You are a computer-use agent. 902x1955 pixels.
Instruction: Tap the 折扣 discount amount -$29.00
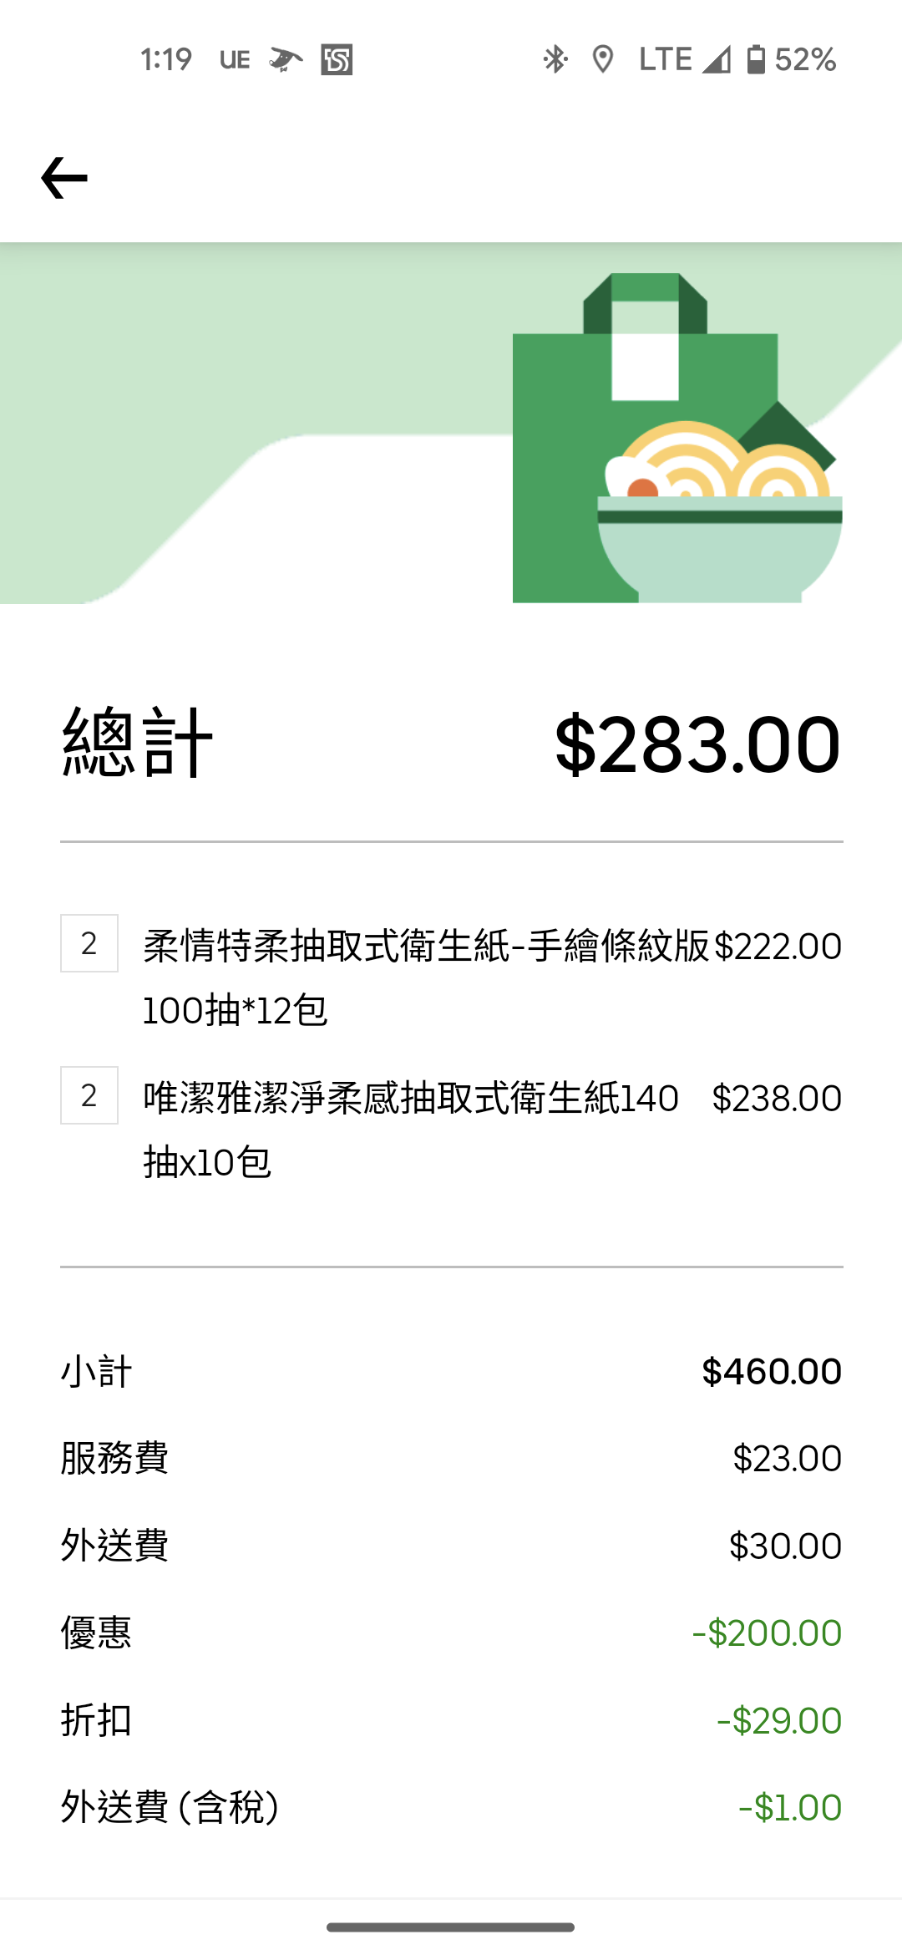778,1720
